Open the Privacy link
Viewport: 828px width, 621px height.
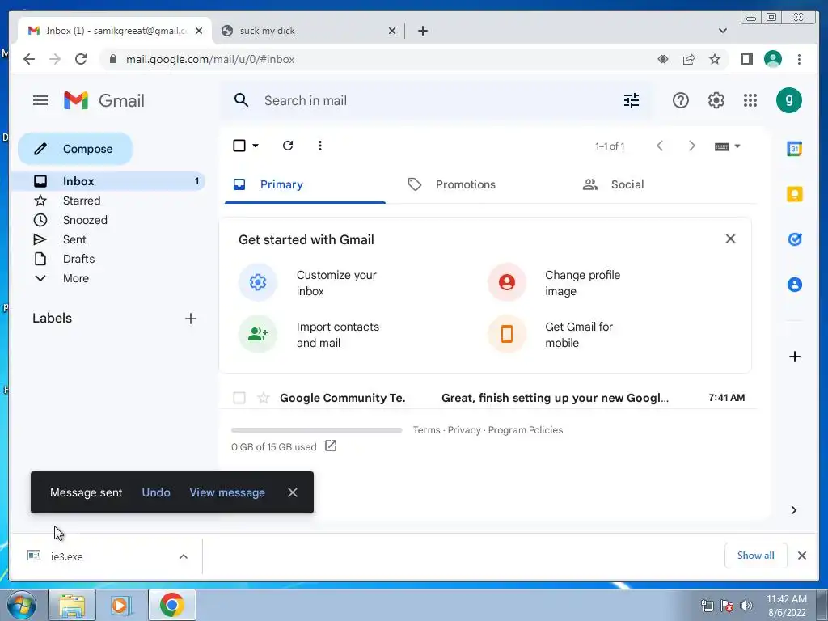463,430
